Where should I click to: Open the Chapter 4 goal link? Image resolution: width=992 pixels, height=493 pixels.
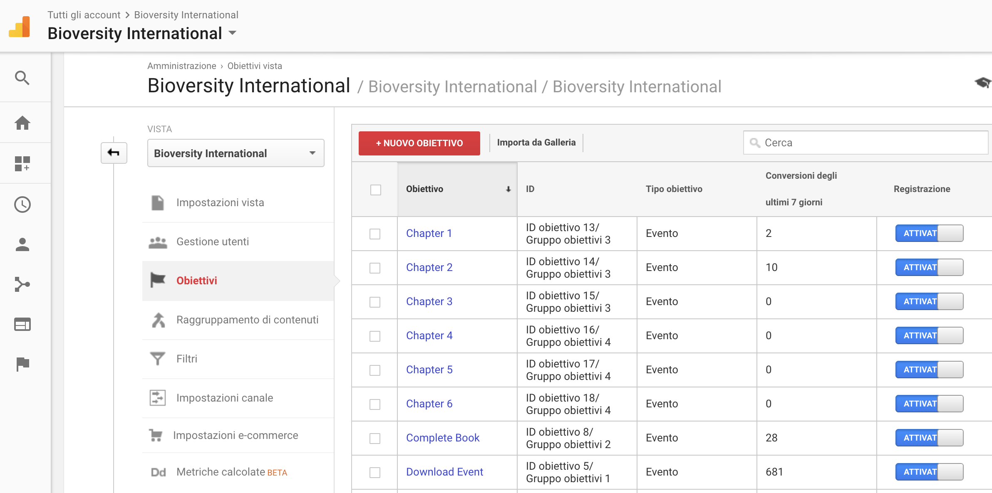coord(429,335)
